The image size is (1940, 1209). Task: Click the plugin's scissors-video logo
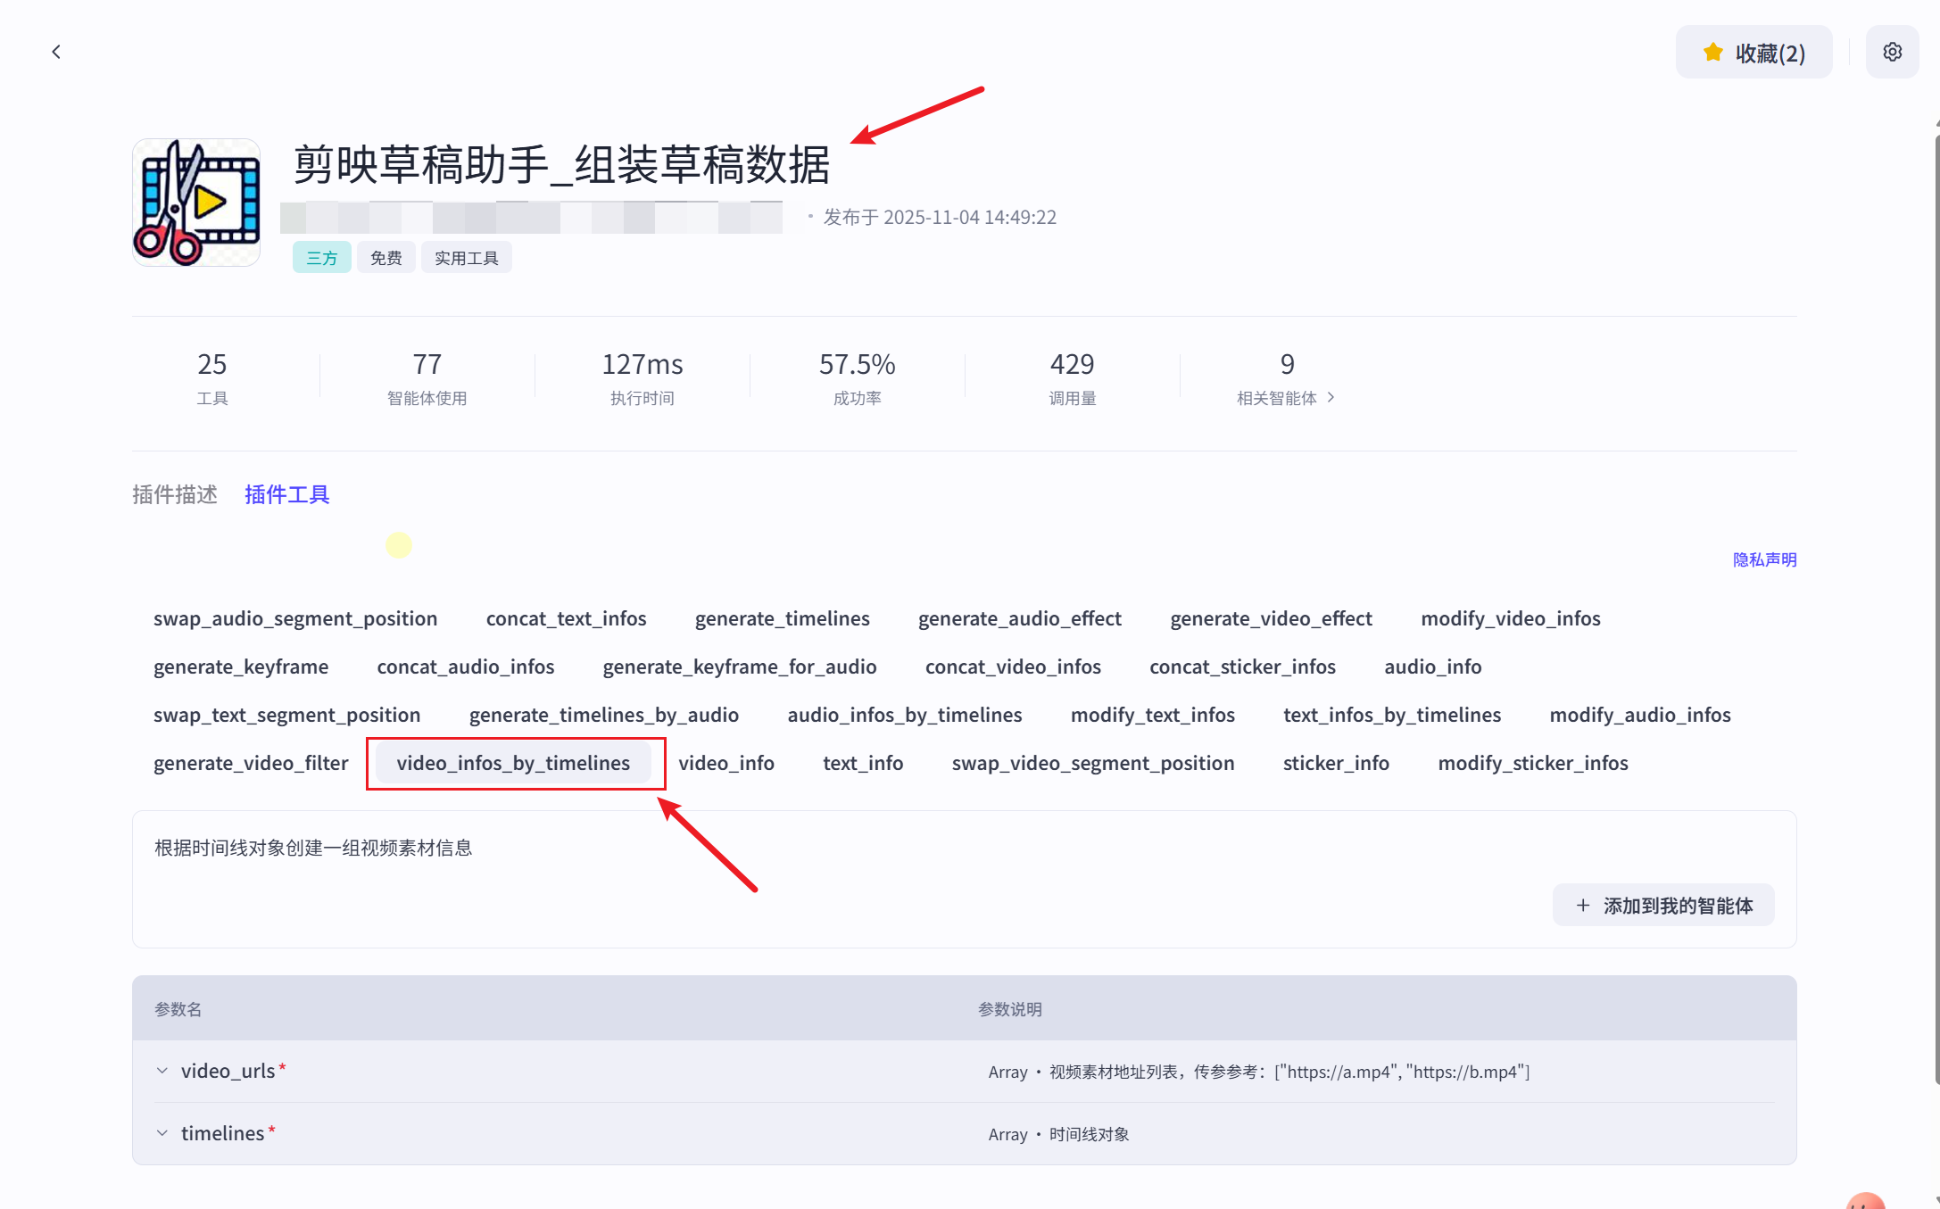click(x=195, y=202)
